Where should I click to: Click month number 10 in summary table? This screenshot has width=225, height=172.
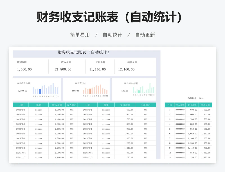pos(170,153)
